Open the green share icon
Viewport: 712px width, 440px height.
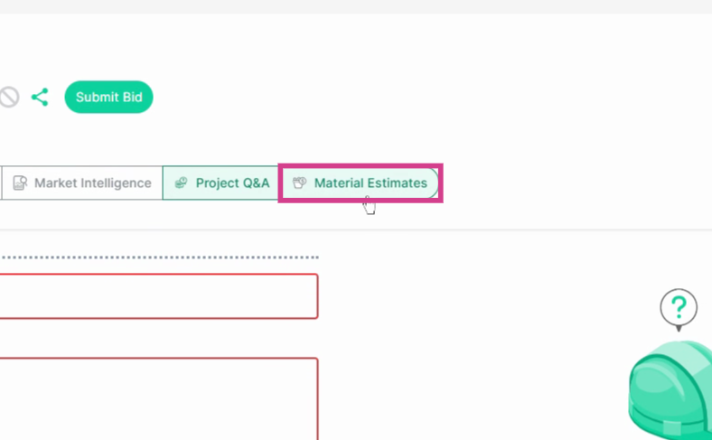click(40, 98)
